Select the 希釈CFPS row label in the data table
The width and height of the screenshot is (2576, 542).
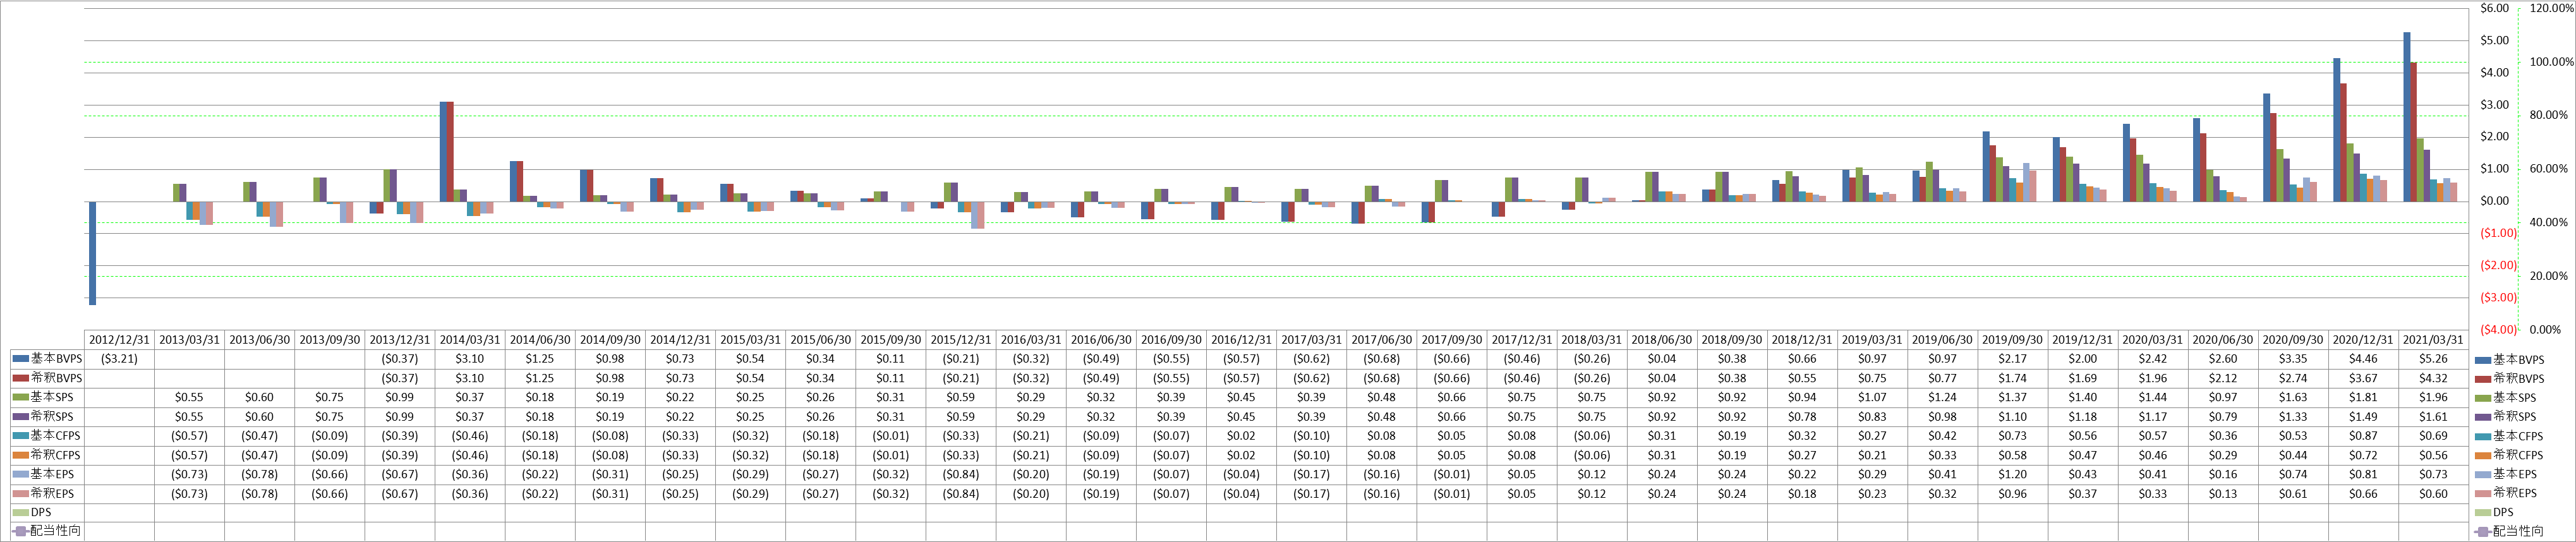pyautogui.click(x=55, y=454)
